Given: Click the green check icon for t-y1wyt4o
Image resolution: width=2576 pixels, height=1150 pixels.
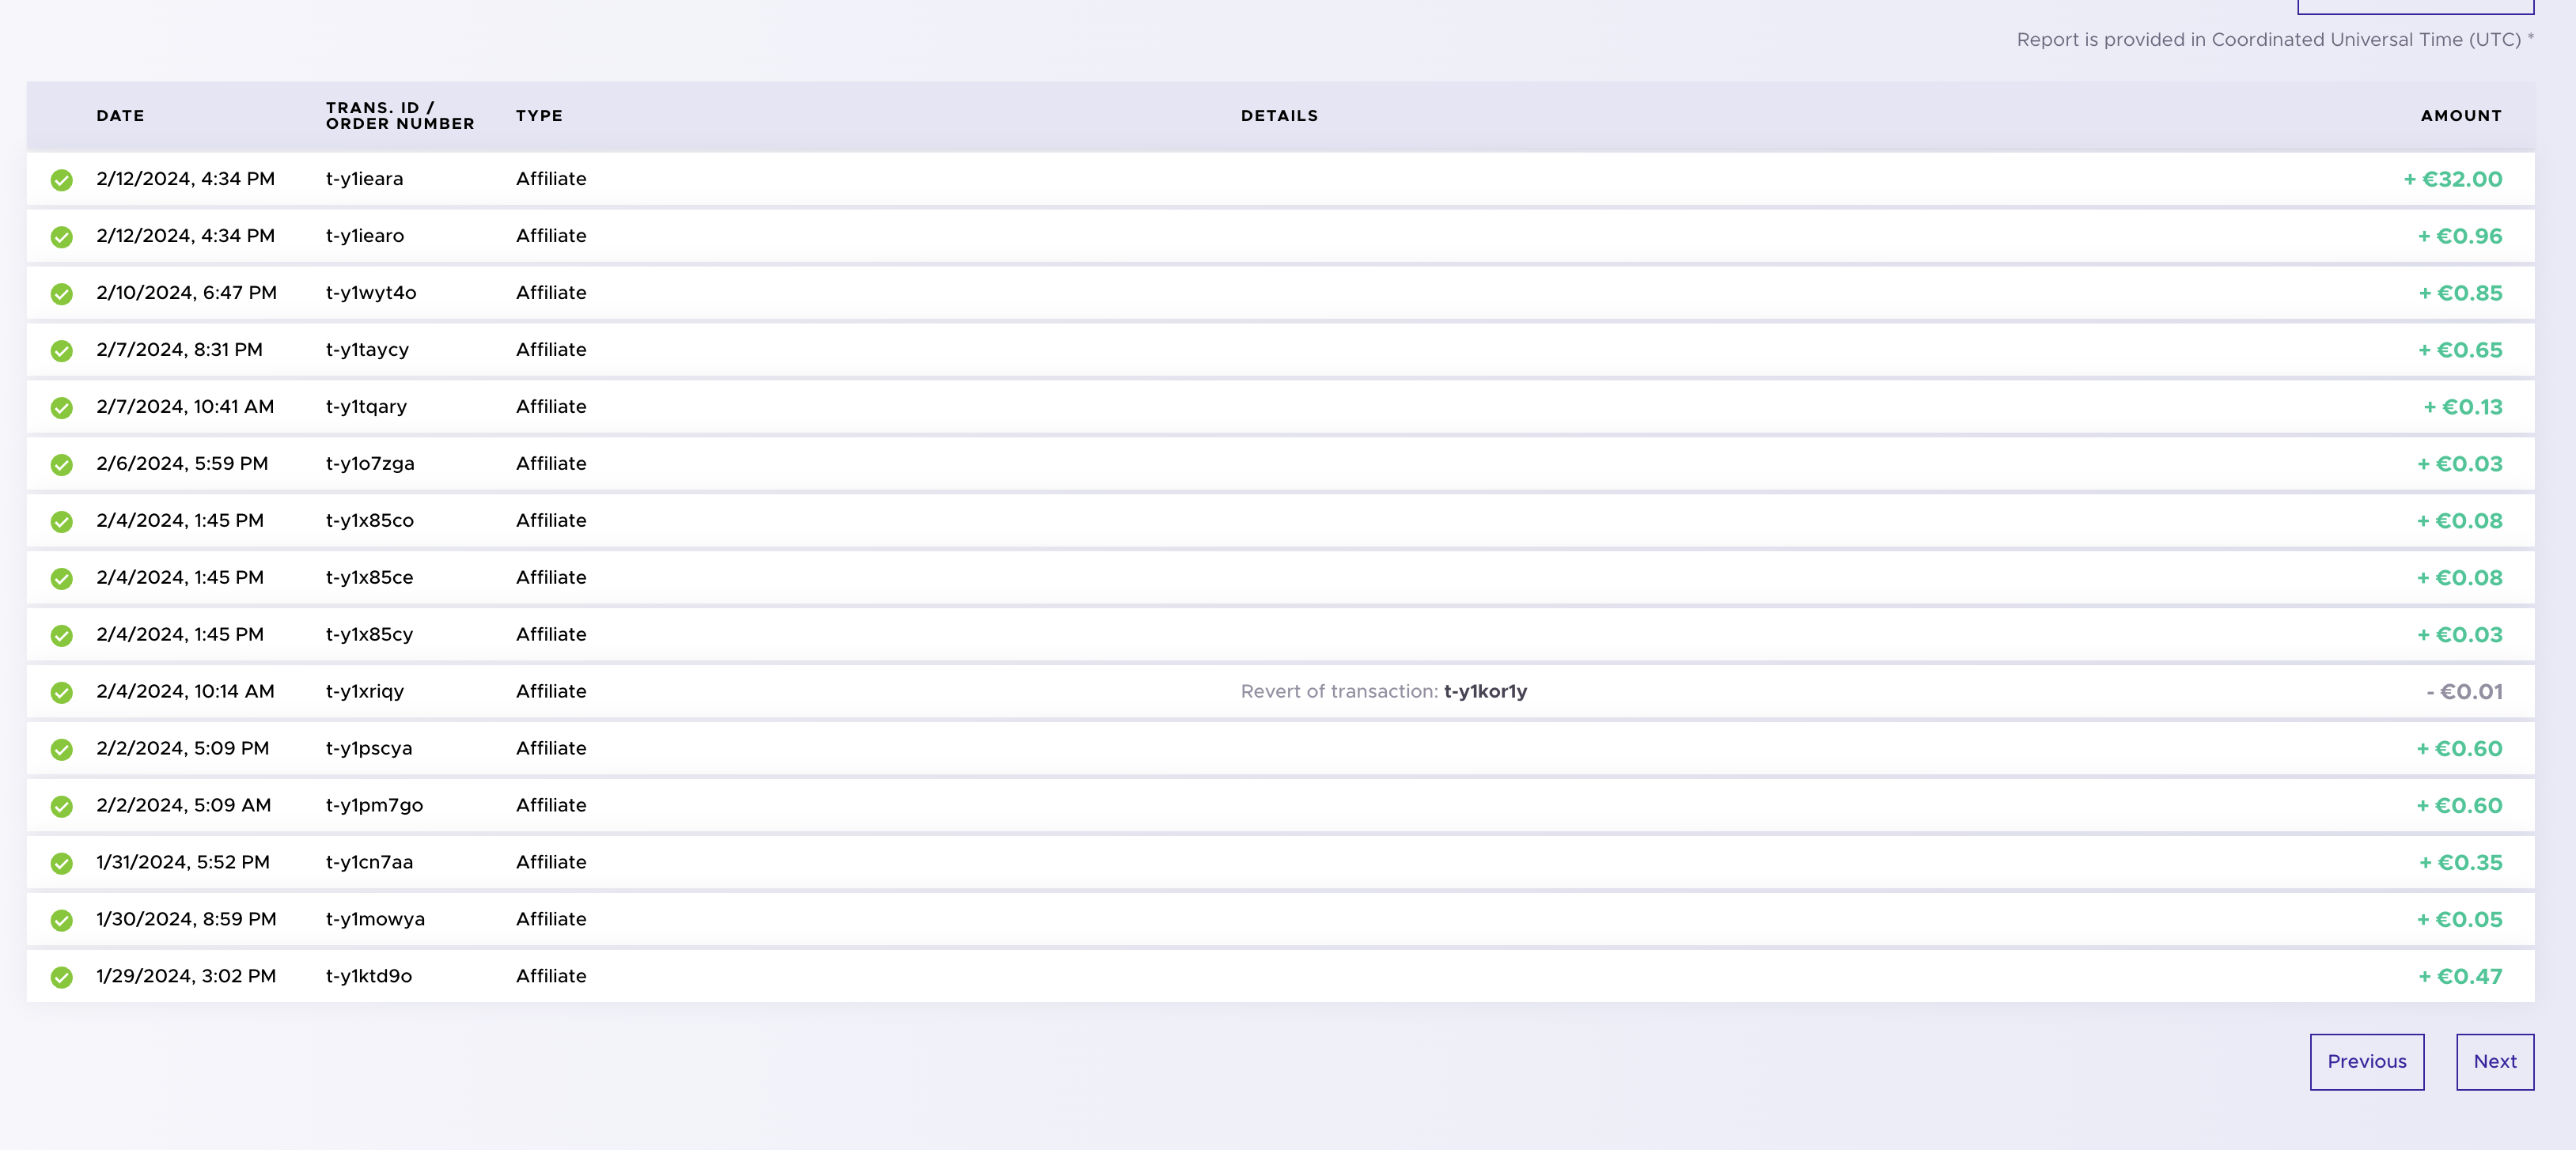Looking at the screenshot, I should (x=62, y=294).
